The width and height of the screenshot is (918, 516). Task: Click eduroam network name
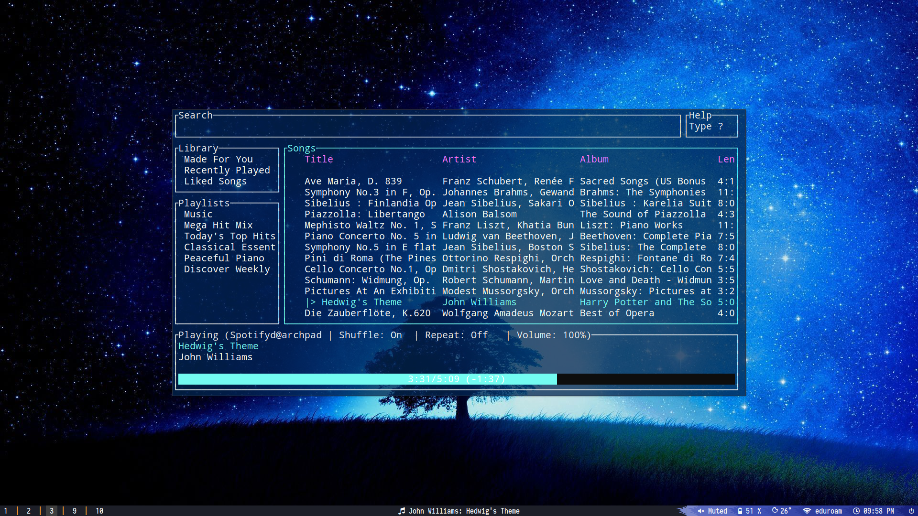pos(829,511)
